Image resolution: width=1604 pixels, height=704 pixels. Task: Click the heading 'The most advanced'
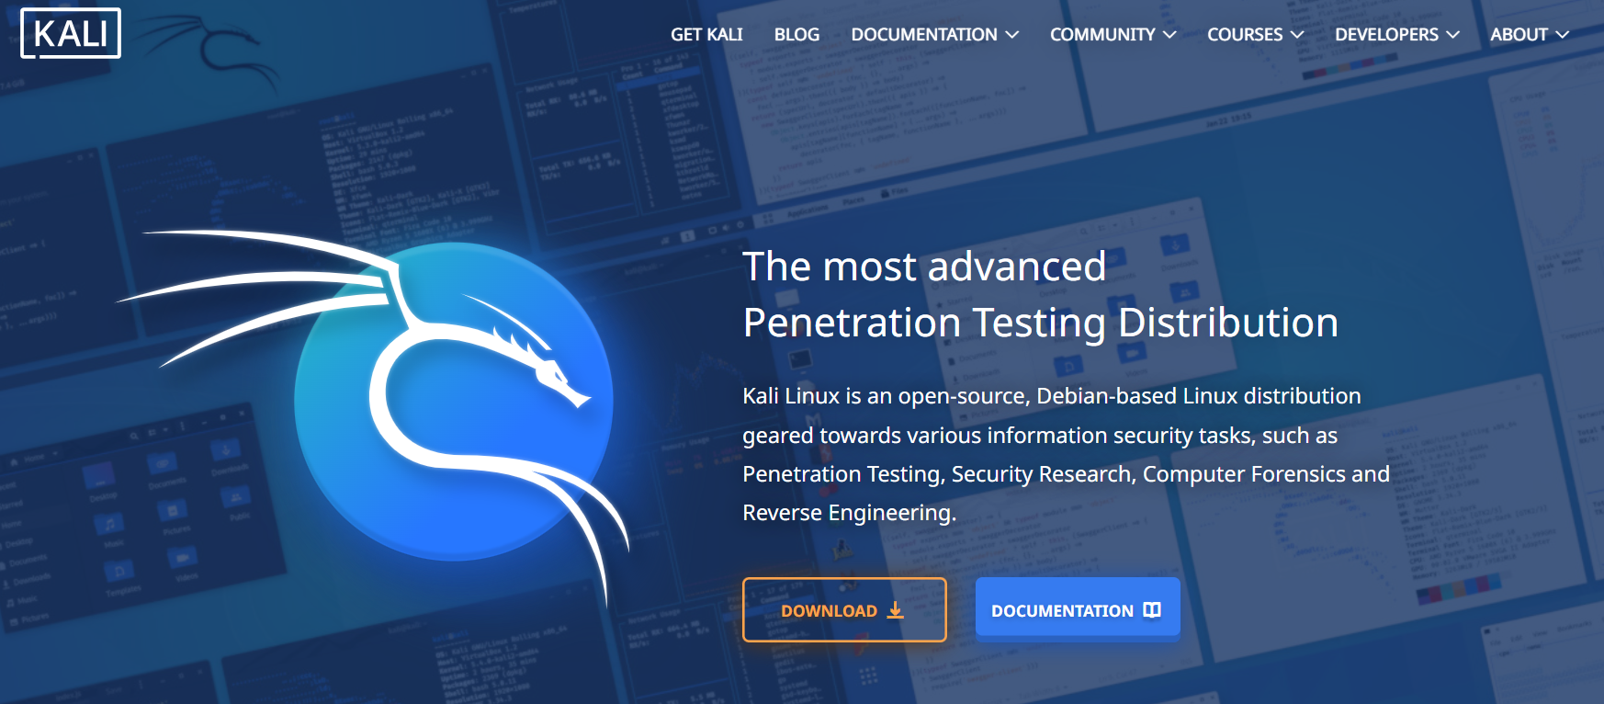tap(924, 267)
